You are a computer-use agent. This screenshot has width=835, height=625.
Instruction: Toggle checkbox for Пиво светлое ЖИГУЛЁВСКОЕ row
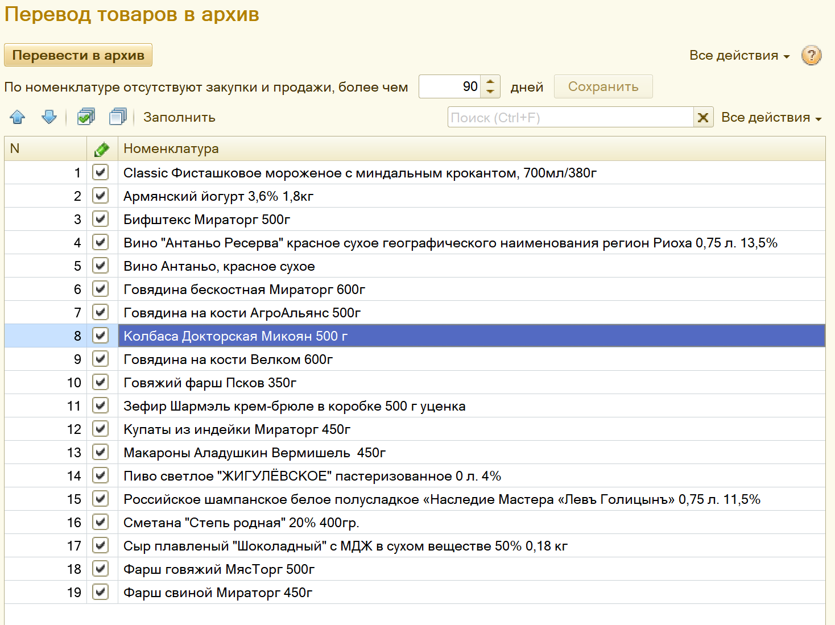tap(101, 475)
